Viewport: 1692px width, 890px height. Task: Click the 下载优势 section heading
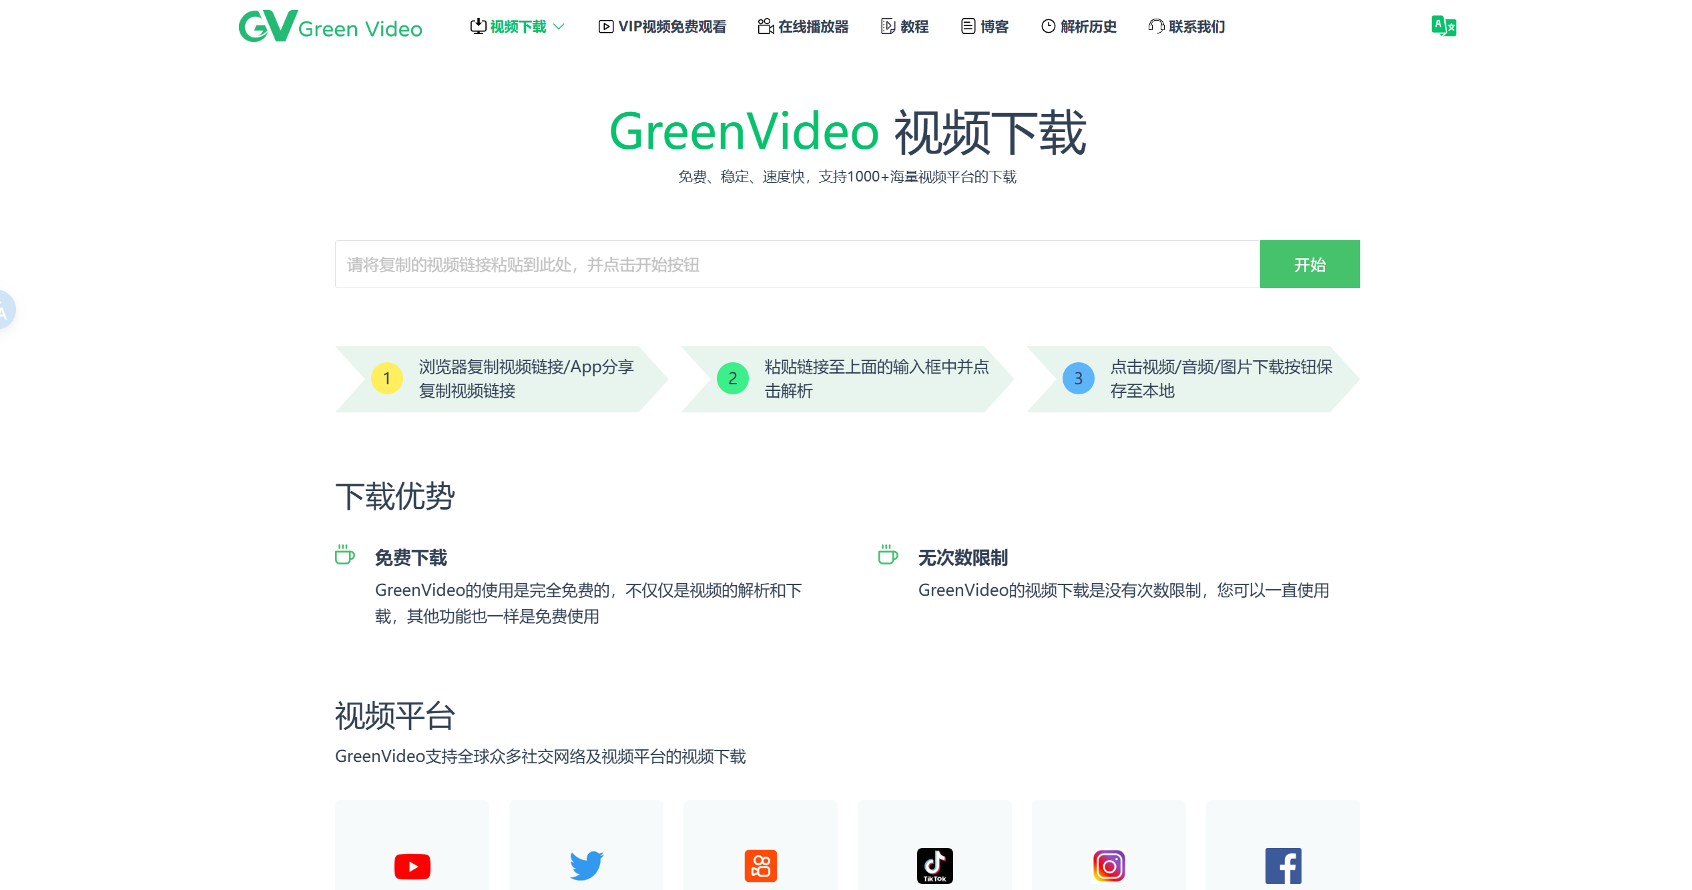(394, 496)
